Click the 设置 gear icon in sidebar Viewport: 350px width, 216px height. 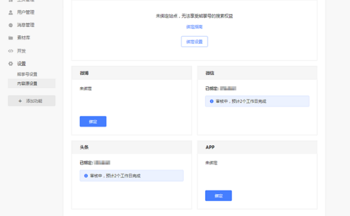click(10, 64)
